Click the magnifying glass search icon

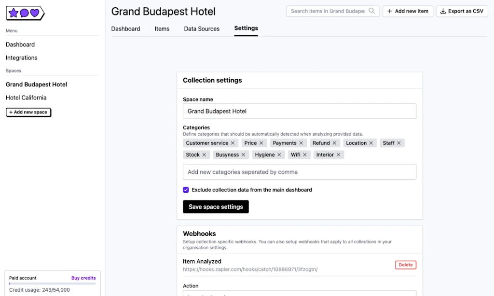pos(371,11)
